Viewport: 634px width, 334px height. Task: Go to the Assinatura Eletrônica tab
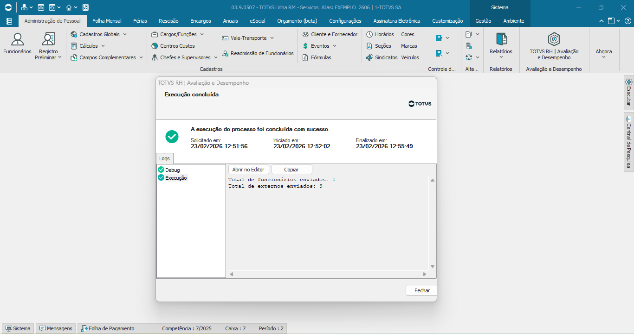(397, 21)
